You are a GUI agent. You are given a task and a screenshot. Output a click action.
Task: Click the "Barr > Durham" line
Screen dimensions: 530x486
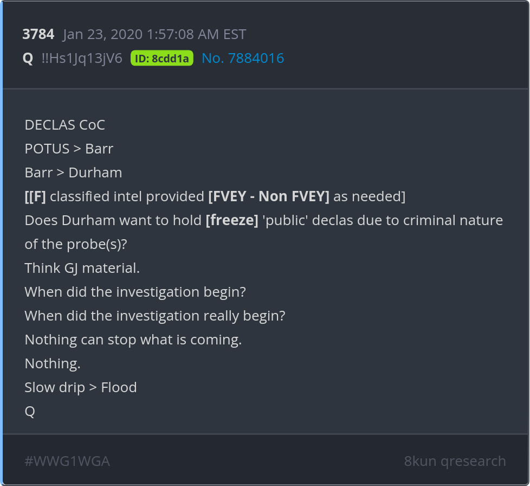[73, 172]
